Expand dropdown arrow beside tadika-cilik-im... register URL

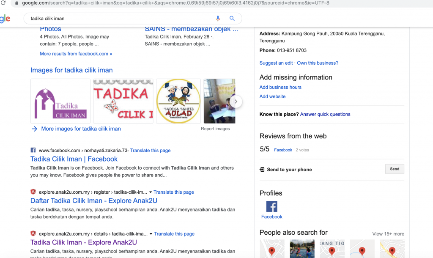[x=151, y=192]
